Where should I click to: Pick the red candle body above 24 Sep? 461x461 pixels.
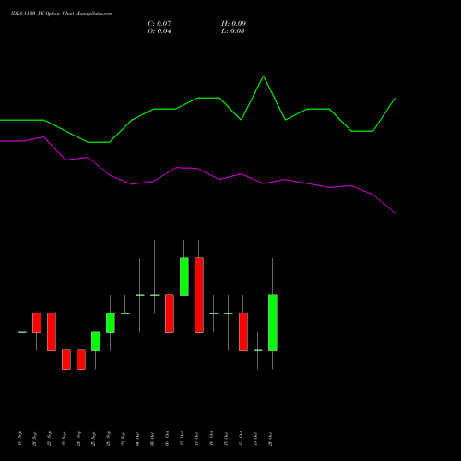tap(81, 360)
